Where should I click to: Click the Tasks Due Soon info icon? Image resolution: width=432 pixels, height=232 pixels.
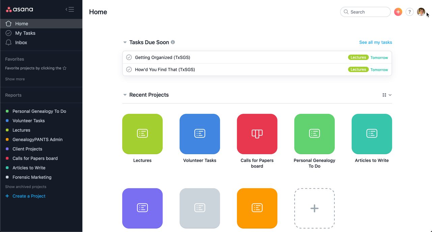coord(173,42)
